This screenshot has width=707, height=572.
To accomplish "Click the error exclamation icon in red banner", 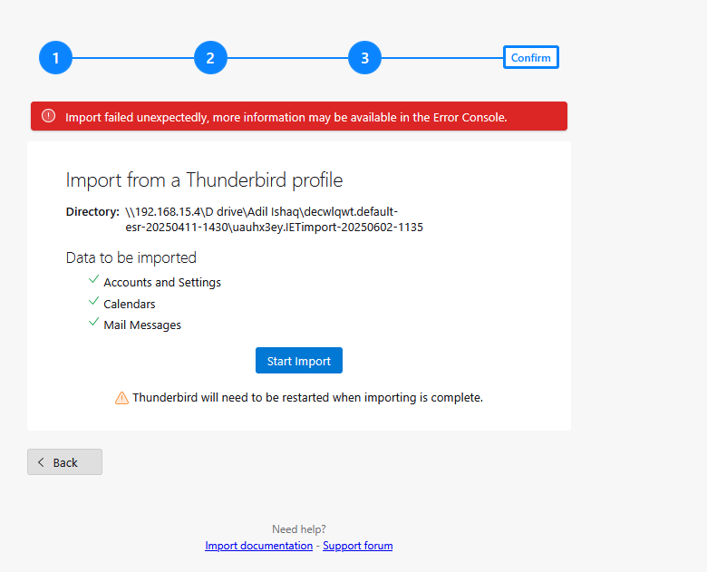I will pyautogui.click(x=49, y=116).
